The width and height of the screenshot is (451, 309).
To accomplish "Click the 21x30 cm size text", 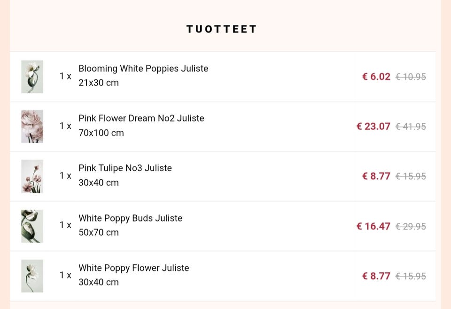I will click(99, 83).
